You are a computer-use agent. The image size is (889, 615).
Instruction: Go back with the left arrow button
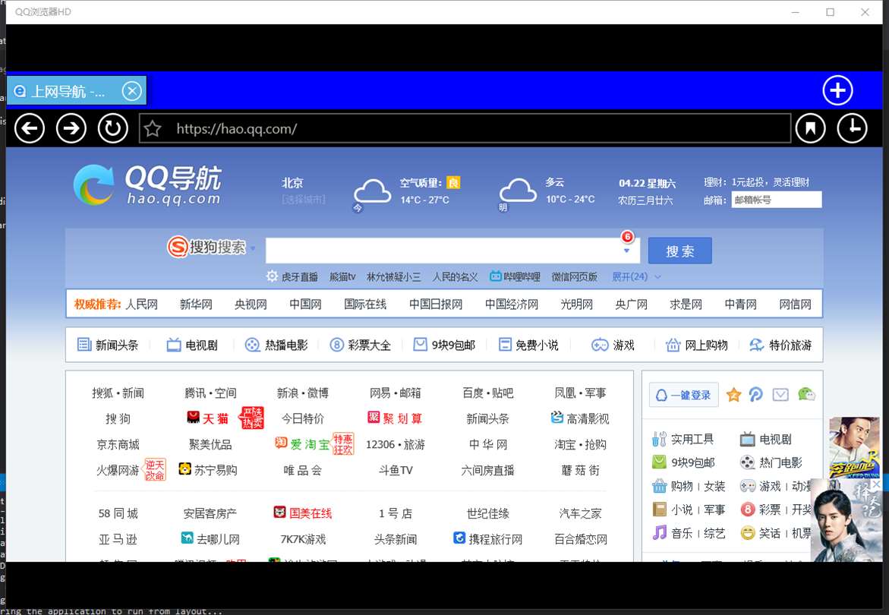point(30,128)
